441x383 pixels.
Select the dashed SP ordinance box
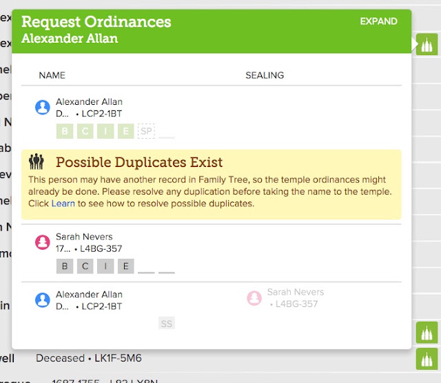[x=146, y=131]
